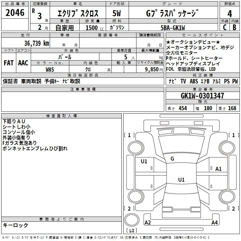241x241 pixels.
Task: Click the lot number 2046
Action: 15,13
